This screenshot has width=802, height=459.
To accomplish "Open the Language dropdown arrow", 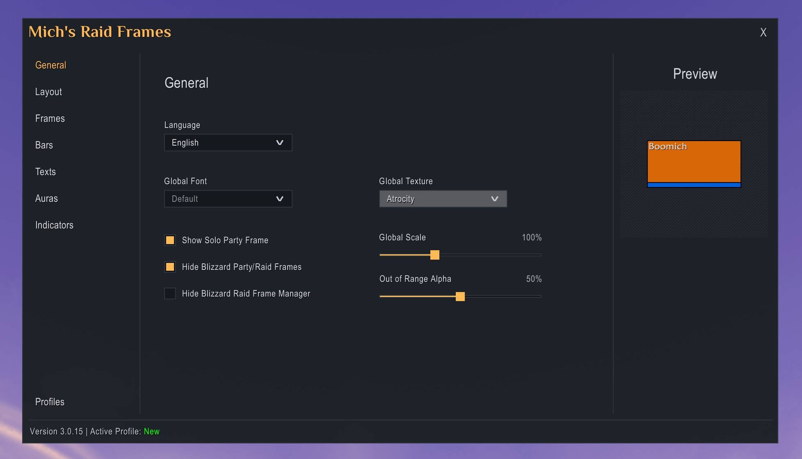I will (280, 143).
